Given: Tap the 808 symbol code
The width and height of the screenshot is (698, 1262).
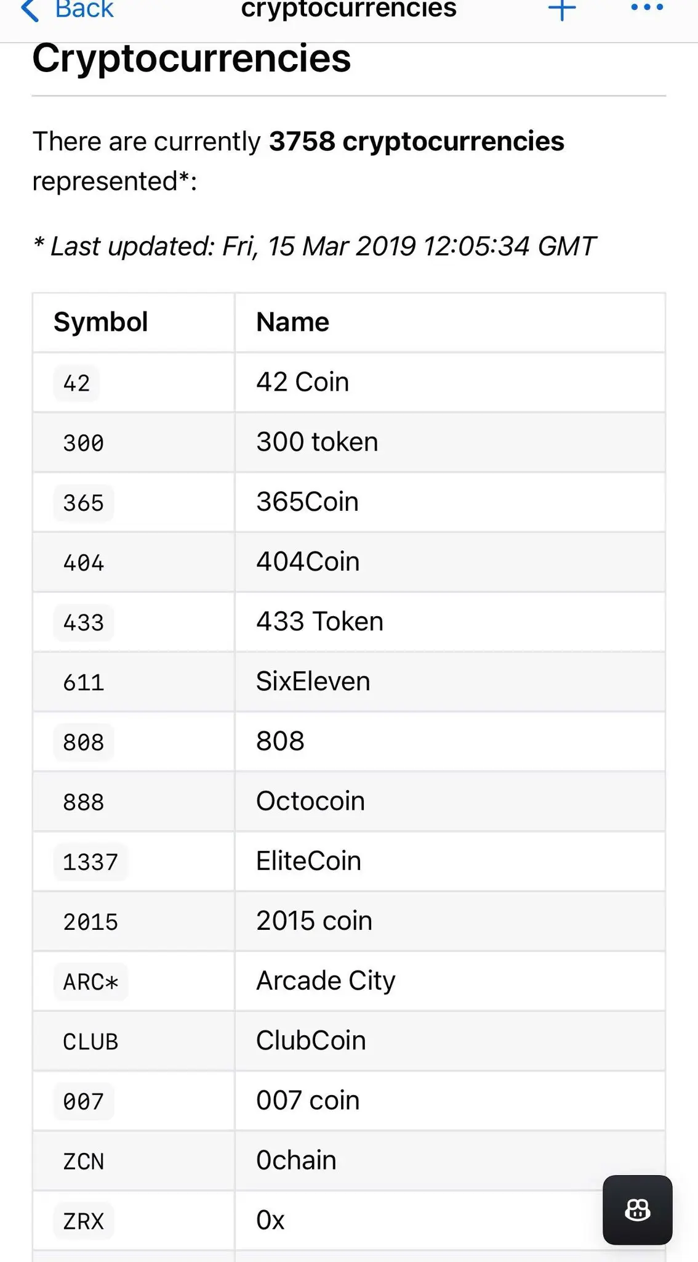Looking at the screenshot, I should [x=84, y=742].
